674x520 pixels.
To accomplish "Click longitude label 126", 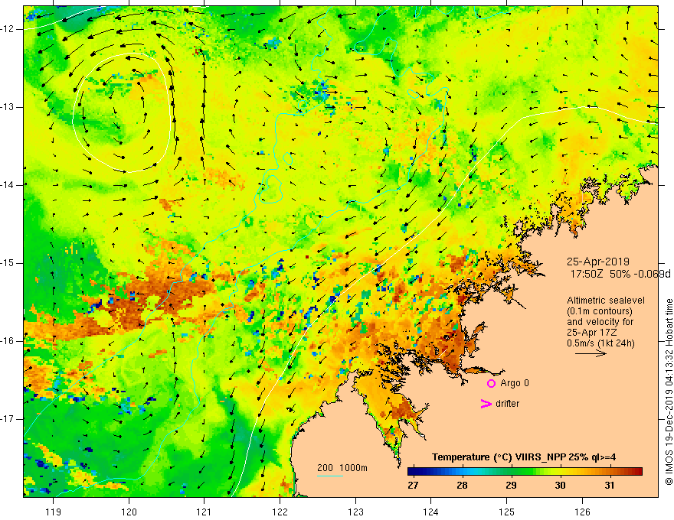I will click(582, 512).
